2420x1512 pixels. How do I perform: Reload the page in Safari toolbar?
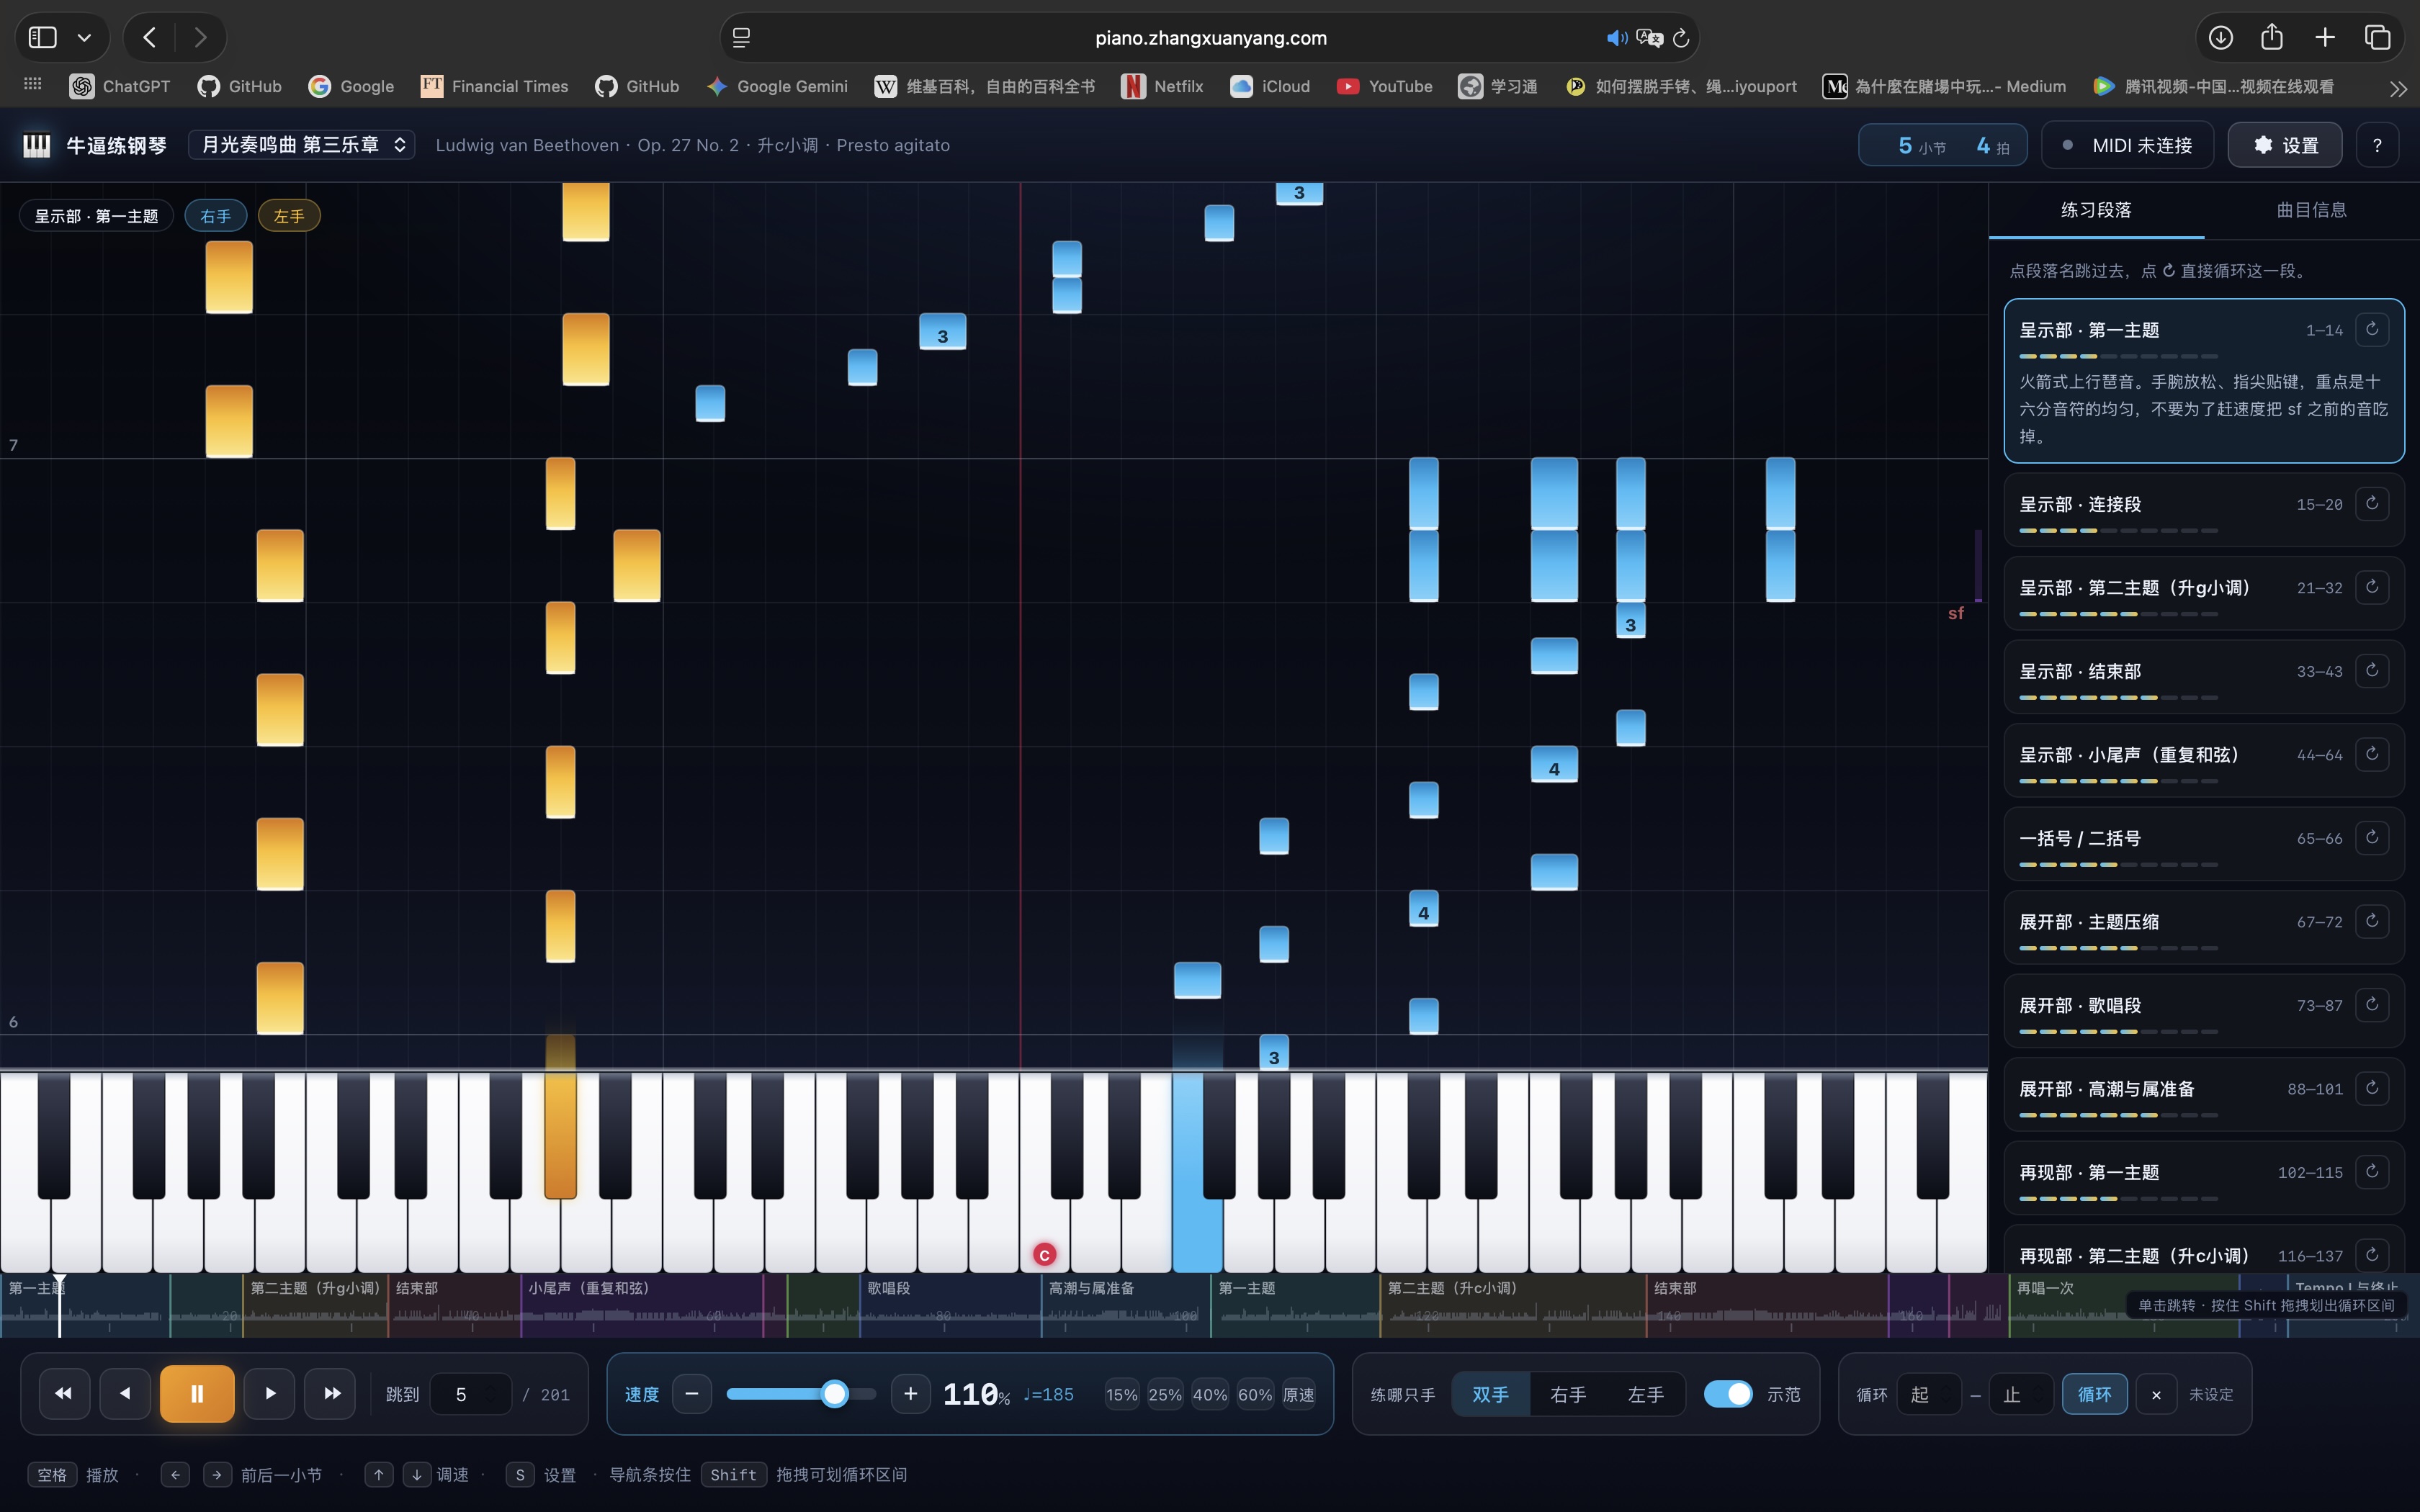1681,38
